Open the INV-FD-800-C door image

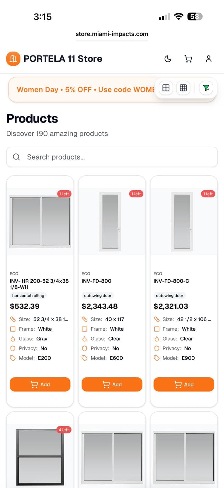click(x=182, y=221)
